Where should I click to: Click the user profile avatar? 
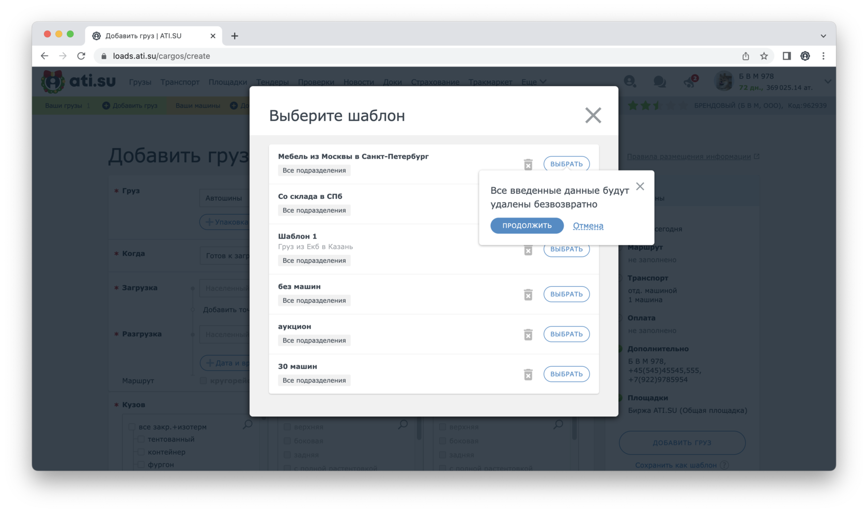tap(723, 82)
